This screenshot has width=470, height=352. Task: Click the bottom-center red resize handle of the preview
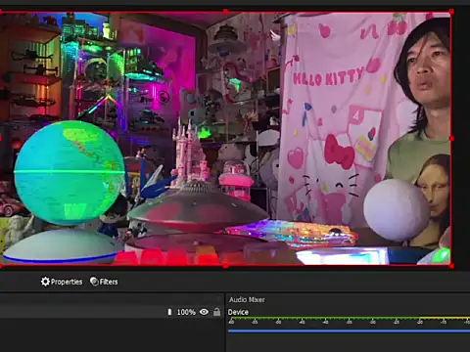225,266
